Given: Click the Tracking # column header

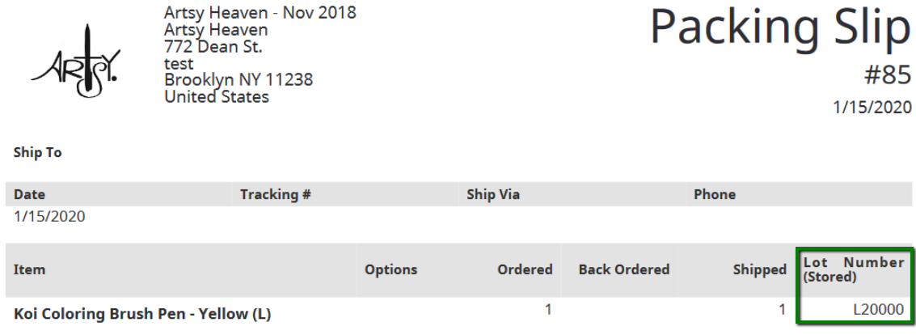Looking at the screenshot, I should [275, 195].
